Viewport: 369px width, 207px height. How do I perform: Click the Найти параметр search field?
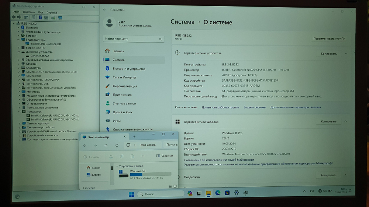tap(134, 39)
